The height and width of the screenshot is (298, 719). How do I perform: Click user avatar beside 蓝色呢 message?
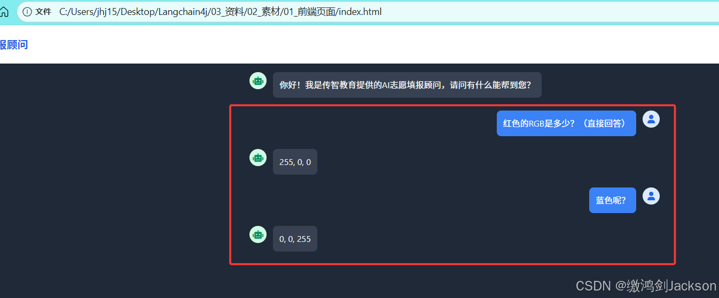pos(651,196)
